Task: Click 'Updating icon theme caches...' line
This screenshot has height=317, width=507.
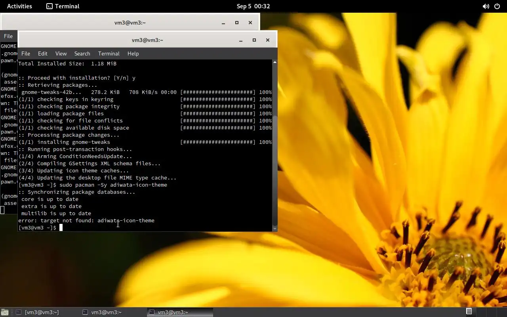Action: click(x=74, y=170)
